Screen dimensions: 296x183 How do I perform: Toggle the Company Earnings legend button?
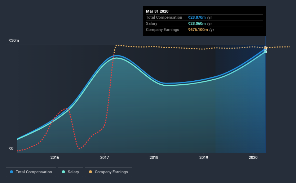(x=109, y=172)
